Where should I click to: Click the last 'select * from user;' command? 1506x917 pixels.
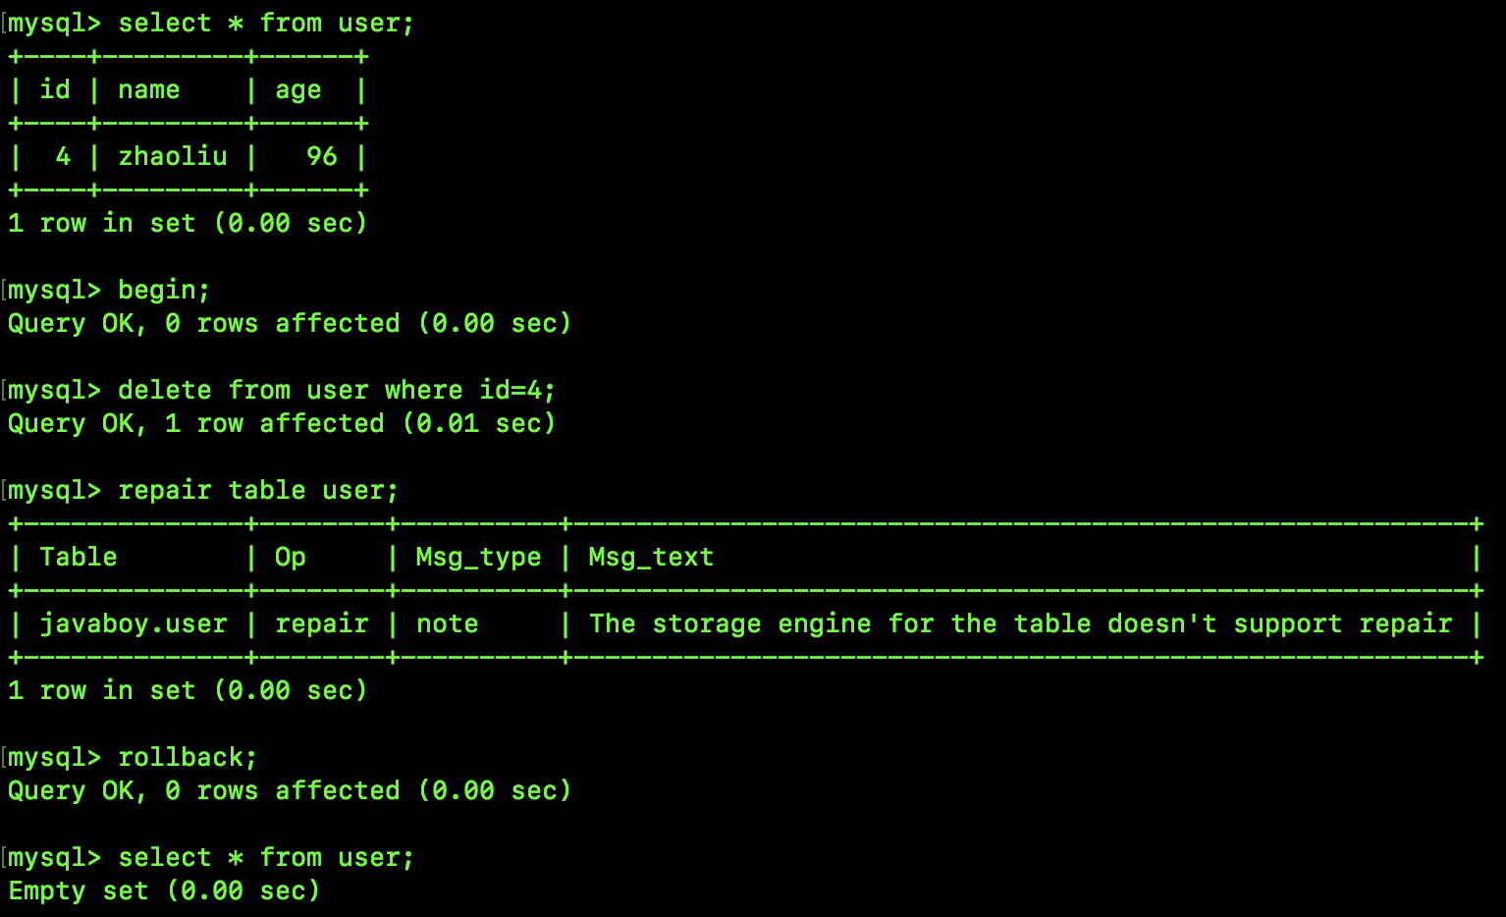click(x=266, y=858)
